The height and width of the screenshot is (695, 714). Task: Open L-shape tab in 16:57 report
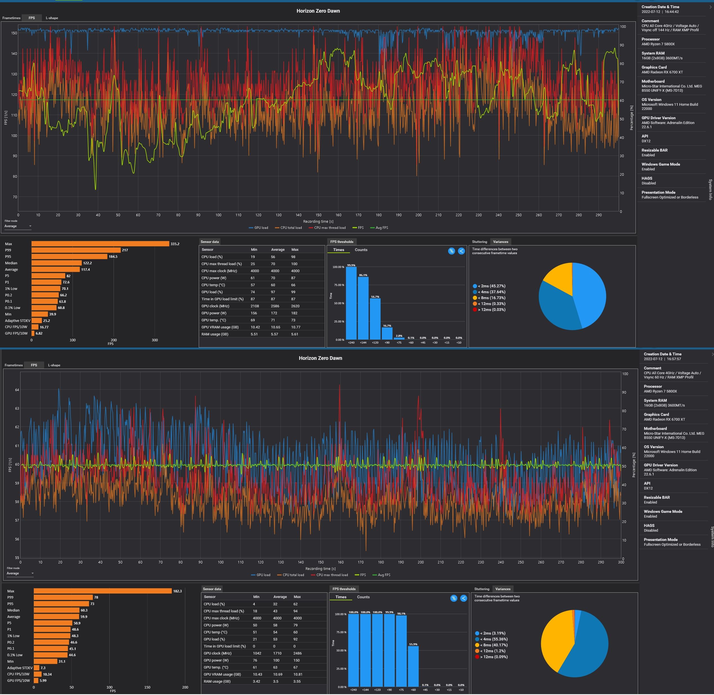tap(54, 365)
